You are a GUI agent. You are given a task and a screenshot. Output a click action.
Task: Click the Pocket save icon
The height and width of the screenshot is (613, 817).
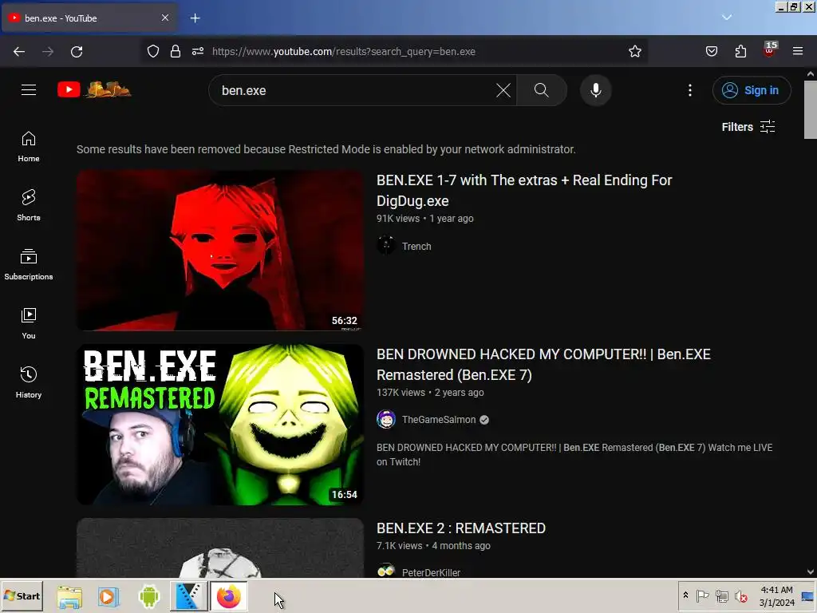[x=711, y=51]
